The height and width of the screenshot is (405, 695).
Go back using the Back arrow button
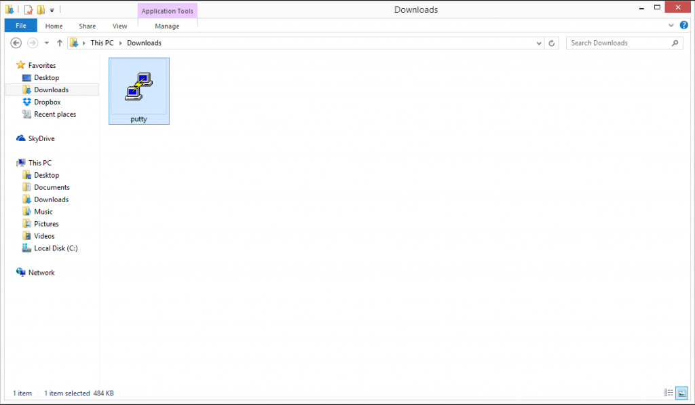coord(16,43)
